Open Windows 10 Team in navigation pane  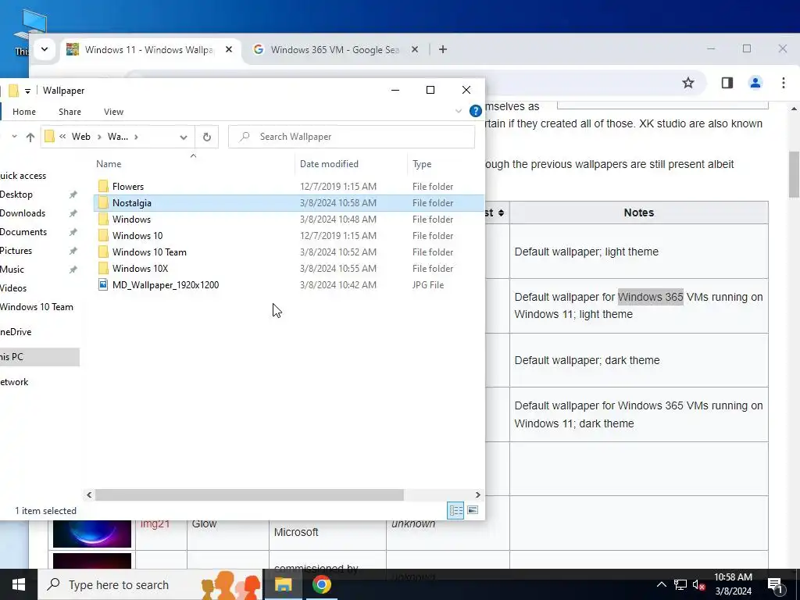37,307
